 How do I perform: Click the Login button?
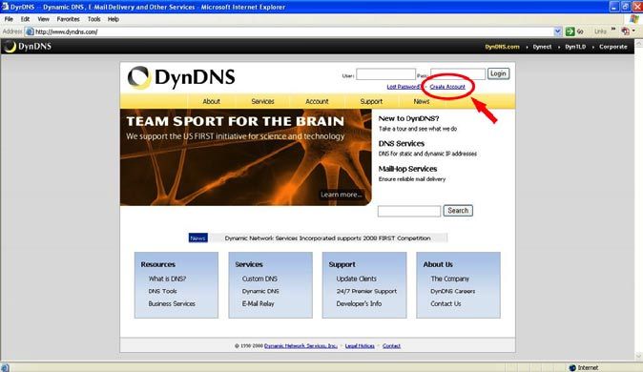(498, 73)
